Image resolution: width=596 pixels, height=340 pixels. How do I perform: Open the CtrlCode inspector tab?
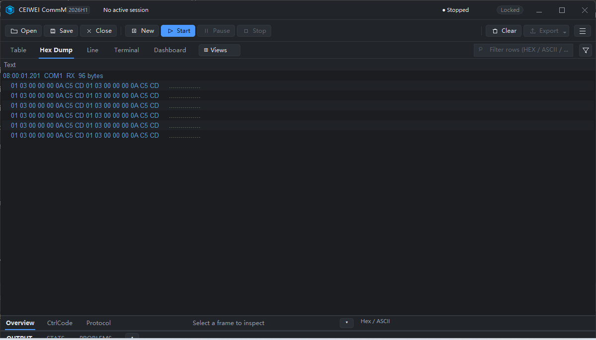pyautogui.click(x=60, y=323)
